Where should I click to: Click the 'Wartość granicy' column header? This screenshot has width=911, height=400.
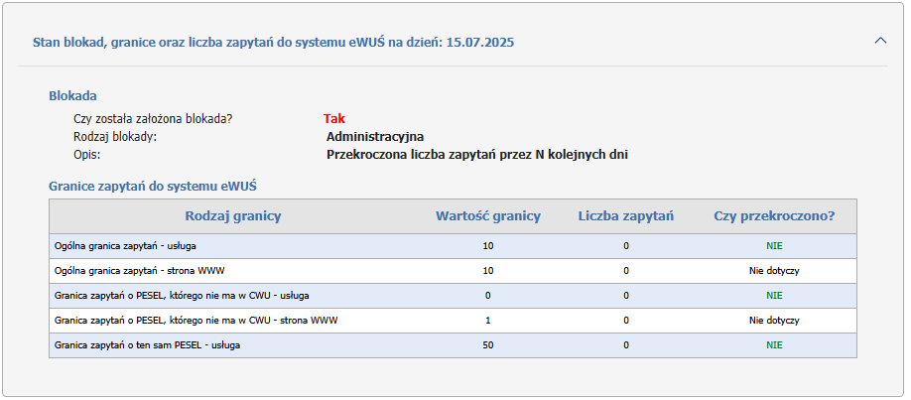click(488, 216)
